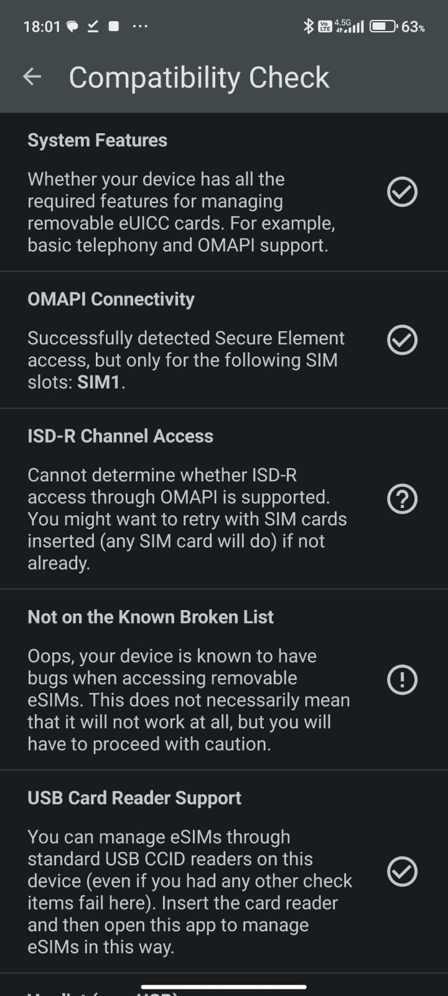Select the USB Card Reader Support heading

pyautogui.click(x=134, y=798)
